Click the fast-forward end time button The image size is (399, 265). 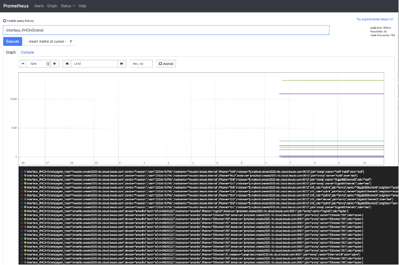point(121,63)
